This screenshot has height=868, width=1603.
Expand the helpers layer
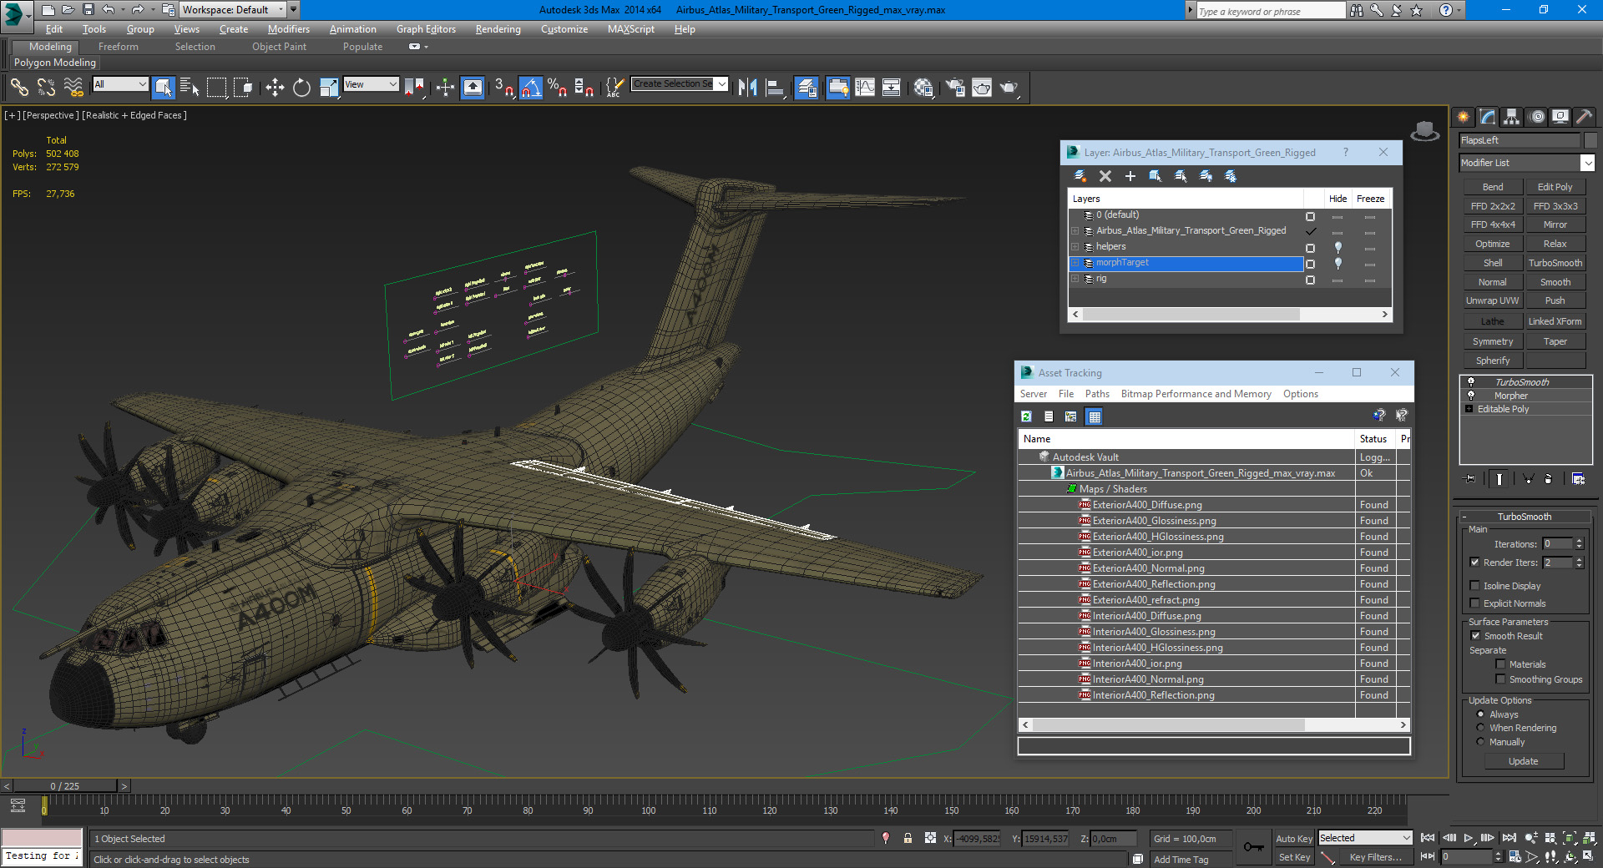(1075, 247)
